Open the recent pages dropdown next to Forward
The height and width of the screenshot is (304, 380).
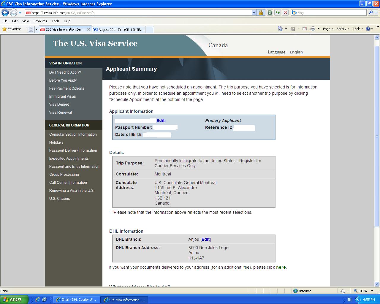(x=20, y=13)
